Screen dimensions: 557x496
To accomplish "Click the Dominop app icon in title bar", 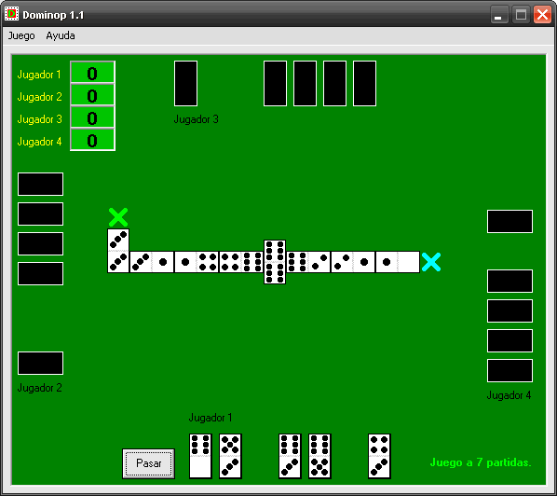I will (x=11, y=14).
